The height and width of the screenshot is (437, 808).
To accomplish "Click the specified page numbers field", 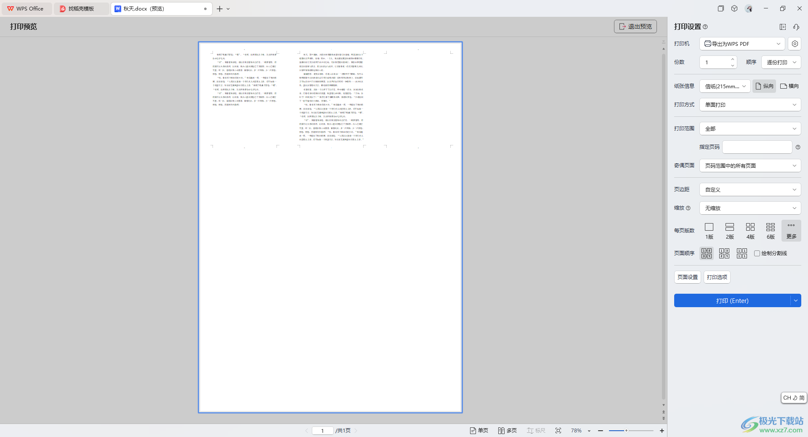I will coord(757,147).
